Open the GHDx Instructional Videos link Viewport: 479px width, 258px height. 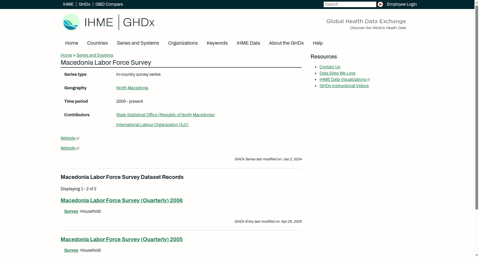(344, 86)
